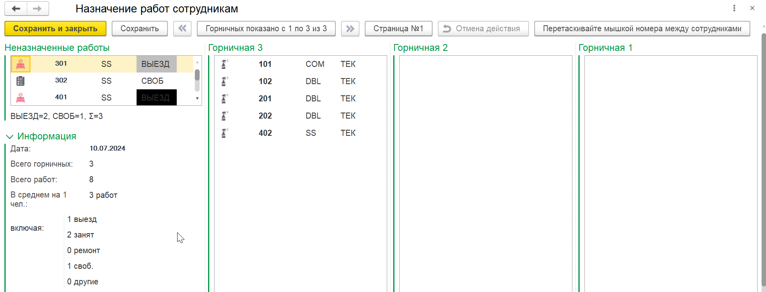This screenshot has width=766, height=292.
Task: Click the drag-hint button about перетаскивайте мышкой
Action: coord(642,28)
